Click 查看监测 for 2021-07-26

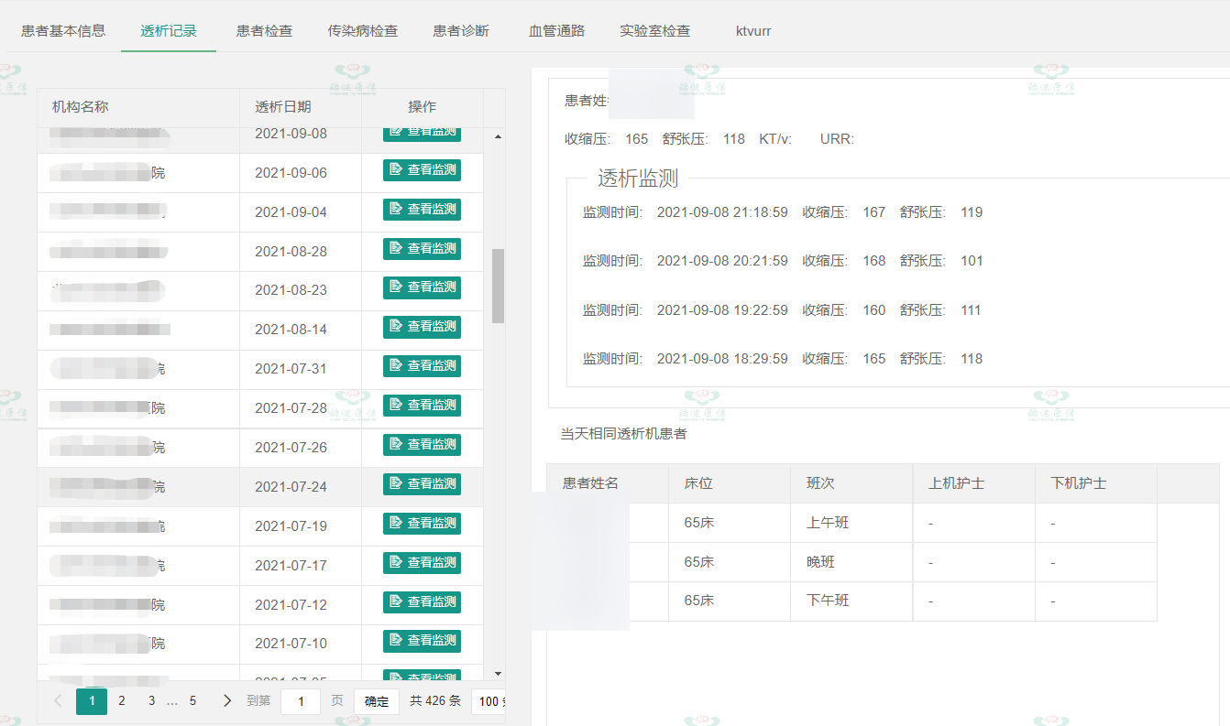coord(422,445)
